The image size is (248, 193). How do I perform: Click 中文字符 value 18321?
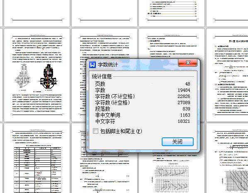tap(184, 121)
